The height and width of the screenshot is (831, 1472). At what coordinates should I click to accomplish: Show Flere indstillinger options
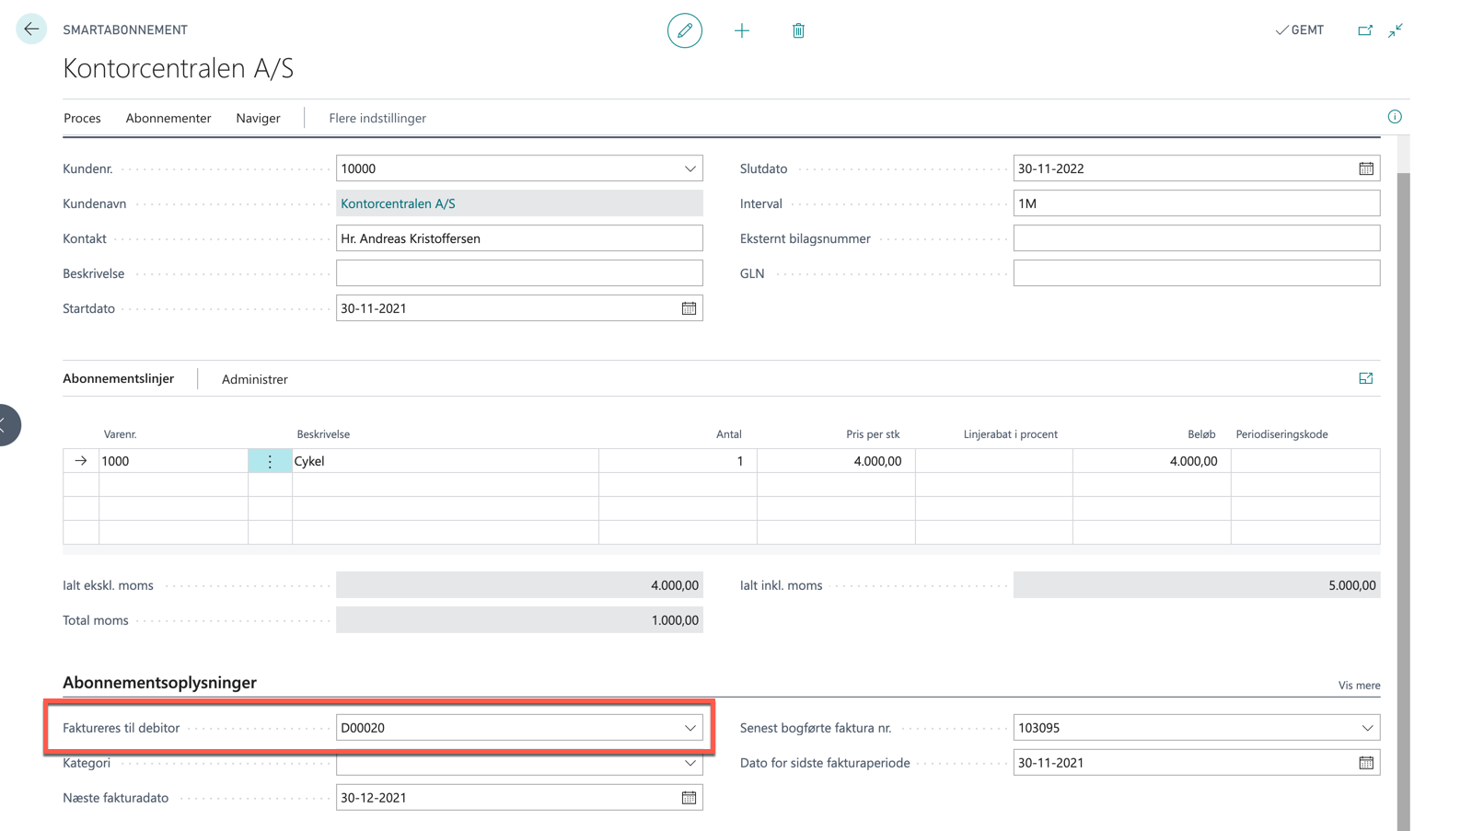[x=377, y=118]
